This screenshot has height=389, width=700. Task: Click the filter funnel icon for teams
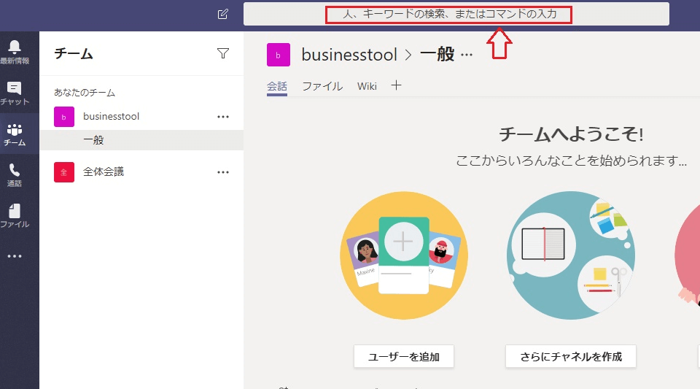(223, 53)
